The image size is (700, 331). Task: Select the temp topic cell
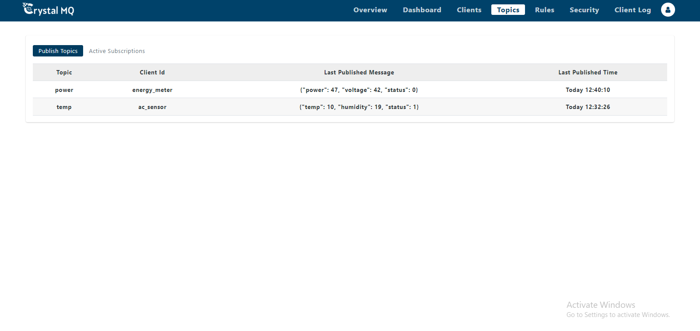point(64,107)
